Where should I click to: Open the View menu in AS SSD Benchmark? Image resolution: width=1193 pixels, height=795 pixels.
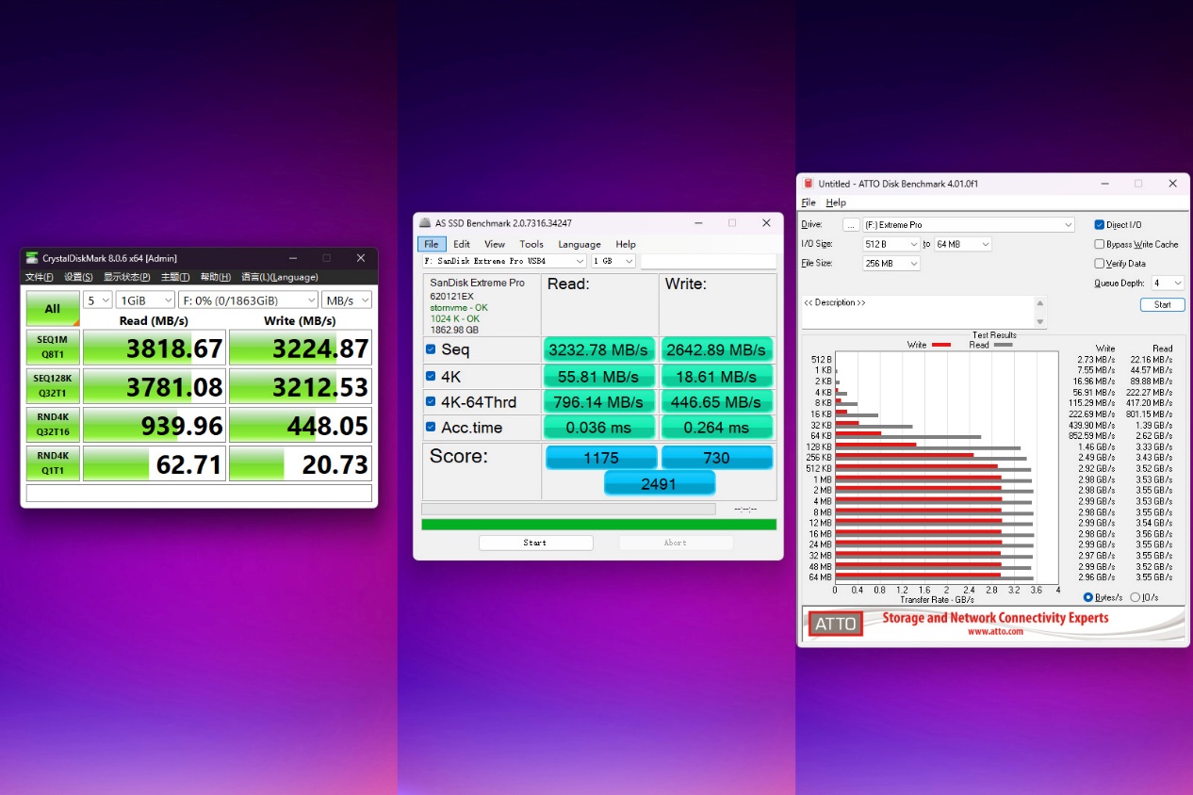click(x=495, y=244)
